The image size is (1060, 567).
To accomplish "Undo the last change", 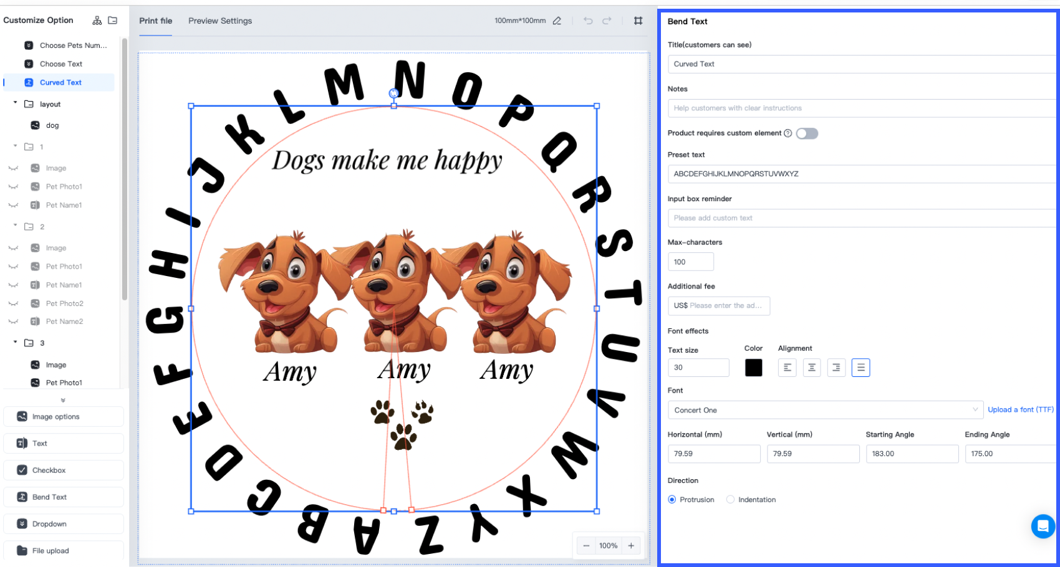I will point(588,21).
